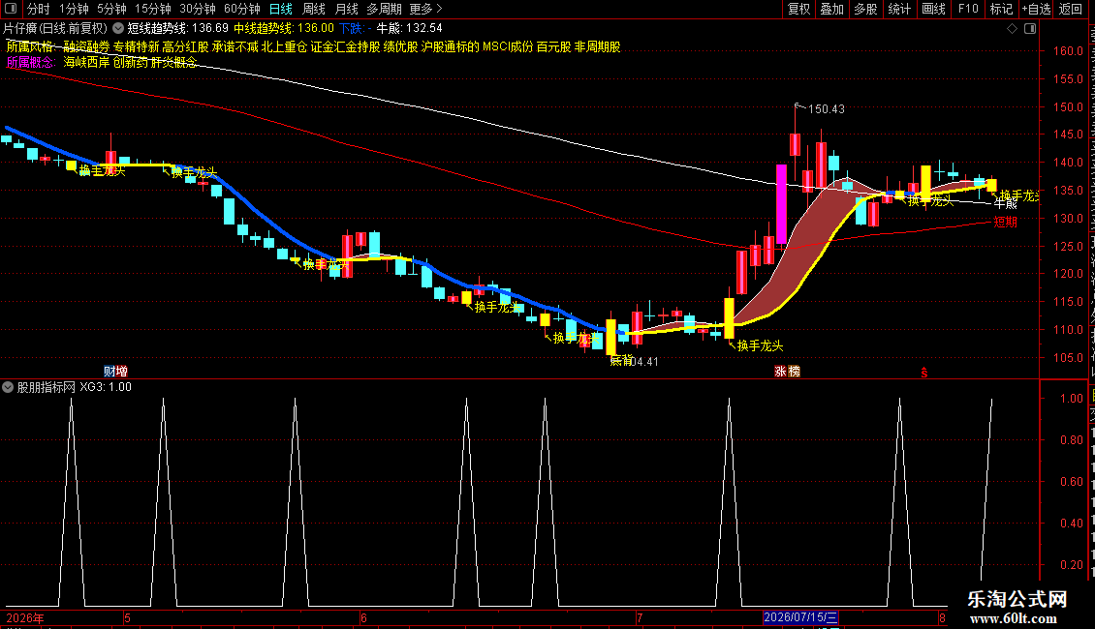Image resolution: width=1095 pixels, height=629 pixels.
Task: Click the 短线趋势线: 136.69 readout
Action: [x=178, y=29]
